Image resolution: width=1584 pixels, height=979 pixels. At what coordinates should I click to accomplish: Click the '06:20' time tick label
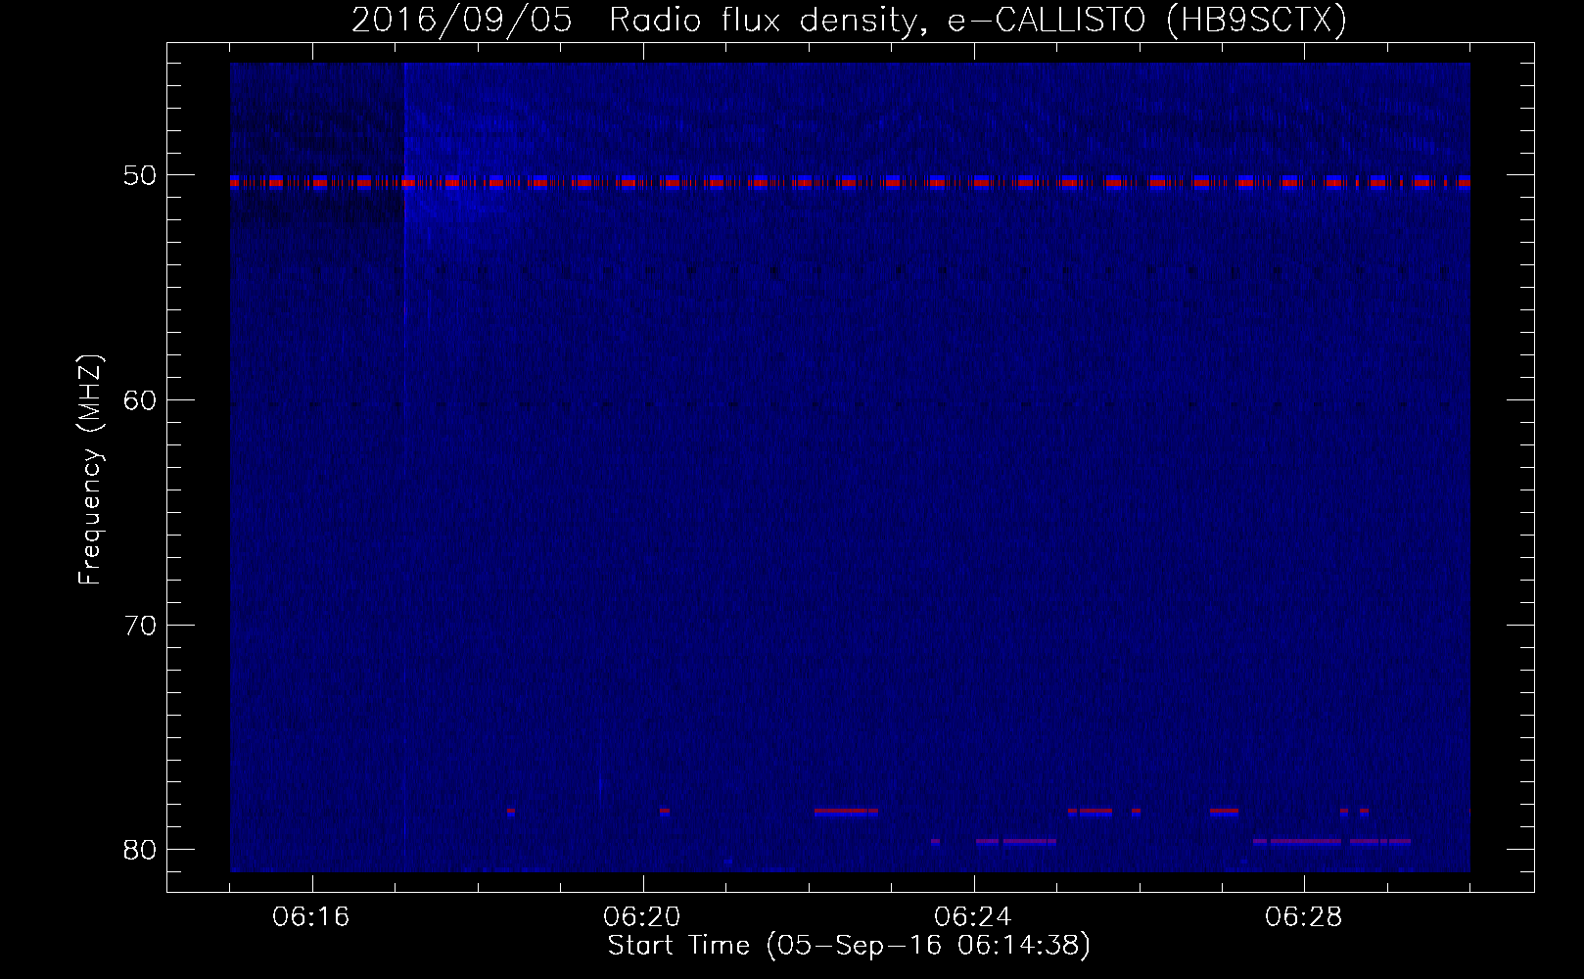[642, 917]
